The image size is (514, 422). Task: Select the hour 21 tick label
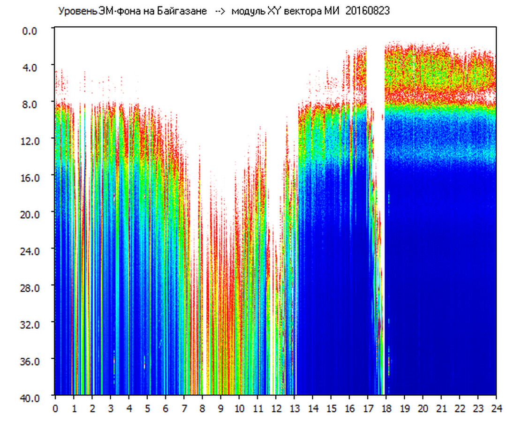point(441,408)
